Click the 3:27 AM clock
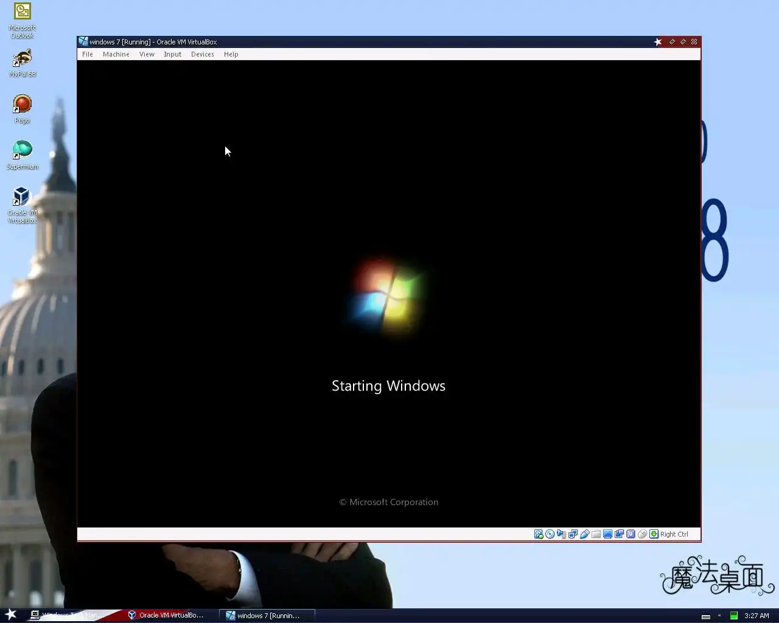This screenshot has width=779, height=623. (756, 616)
